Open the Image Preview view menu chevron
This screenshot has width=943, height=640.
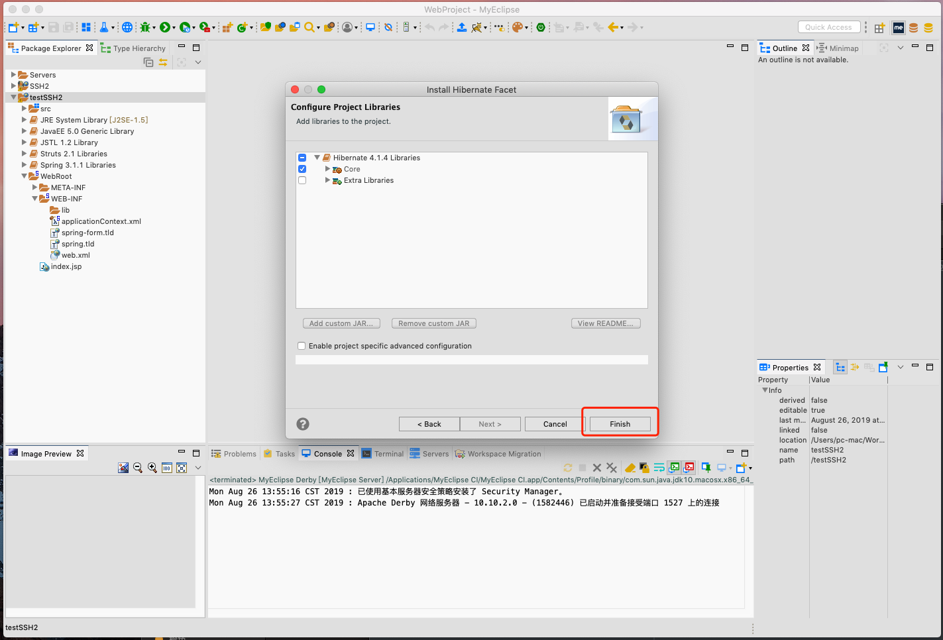(x=197, y=468)
